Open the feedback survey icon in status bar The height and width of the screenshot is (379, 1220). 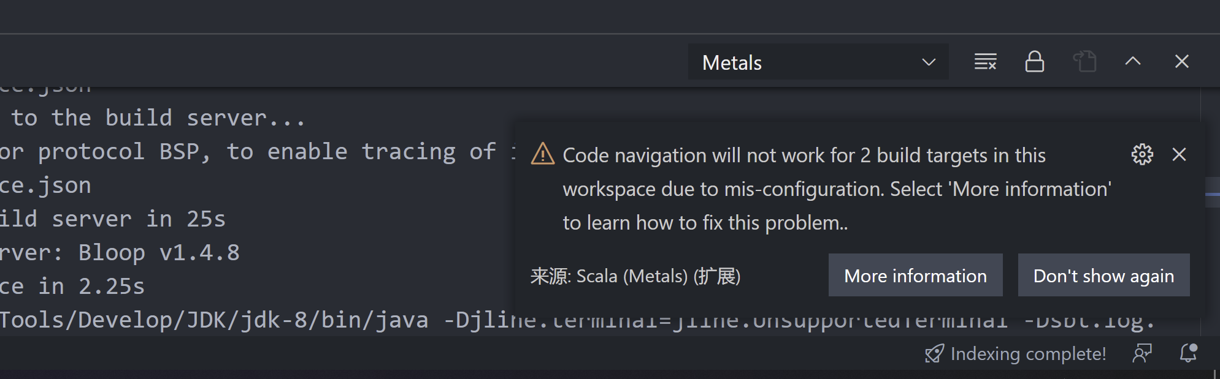(1143, 353)
